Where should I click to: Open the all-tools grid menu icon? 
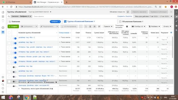[3, 17]
